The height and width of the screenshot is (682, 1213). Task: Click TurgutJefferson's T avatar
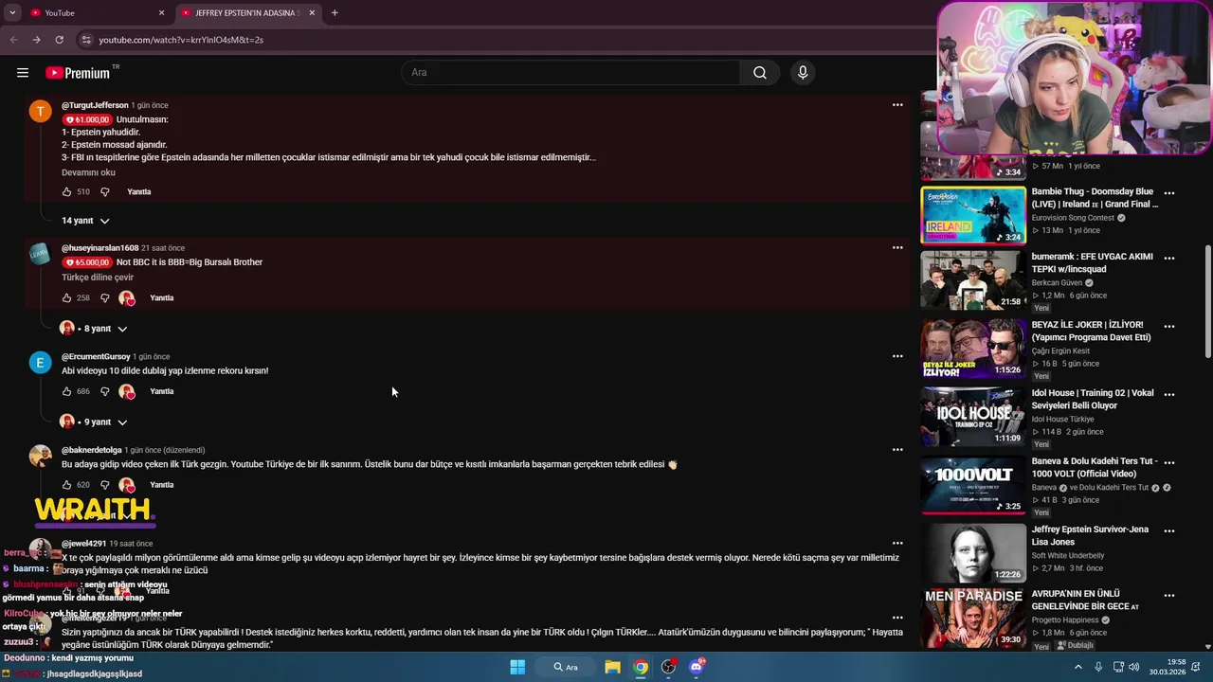[x=40, y=112]
